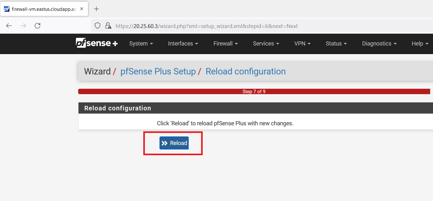Click the Step 7 of 9 progress bar
The image size is (433, 201).
(x=254, y=92)
